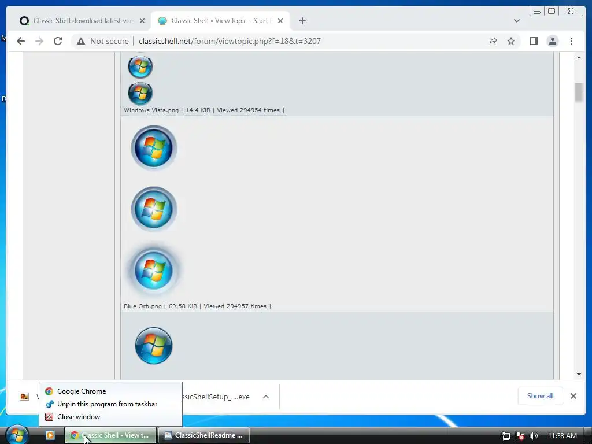Bookmark this page with the star
Viewport: 592px width, 444px height.
[x=511, y=41]
